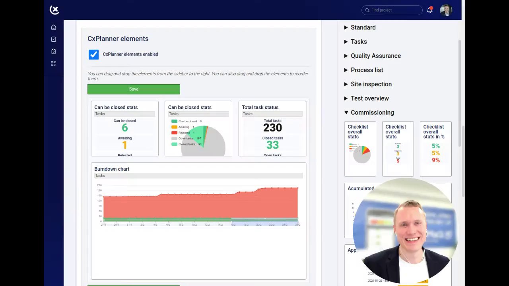
Task: Click the Can be closed stats number widget
Action: point(125,128)
